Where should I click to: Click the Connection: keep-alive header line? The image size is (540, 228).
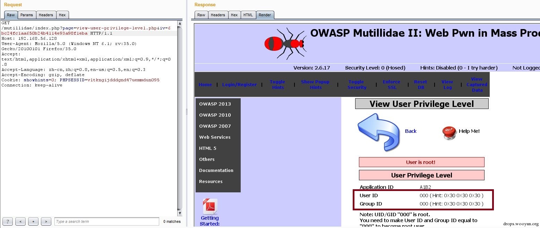[32, 85]
